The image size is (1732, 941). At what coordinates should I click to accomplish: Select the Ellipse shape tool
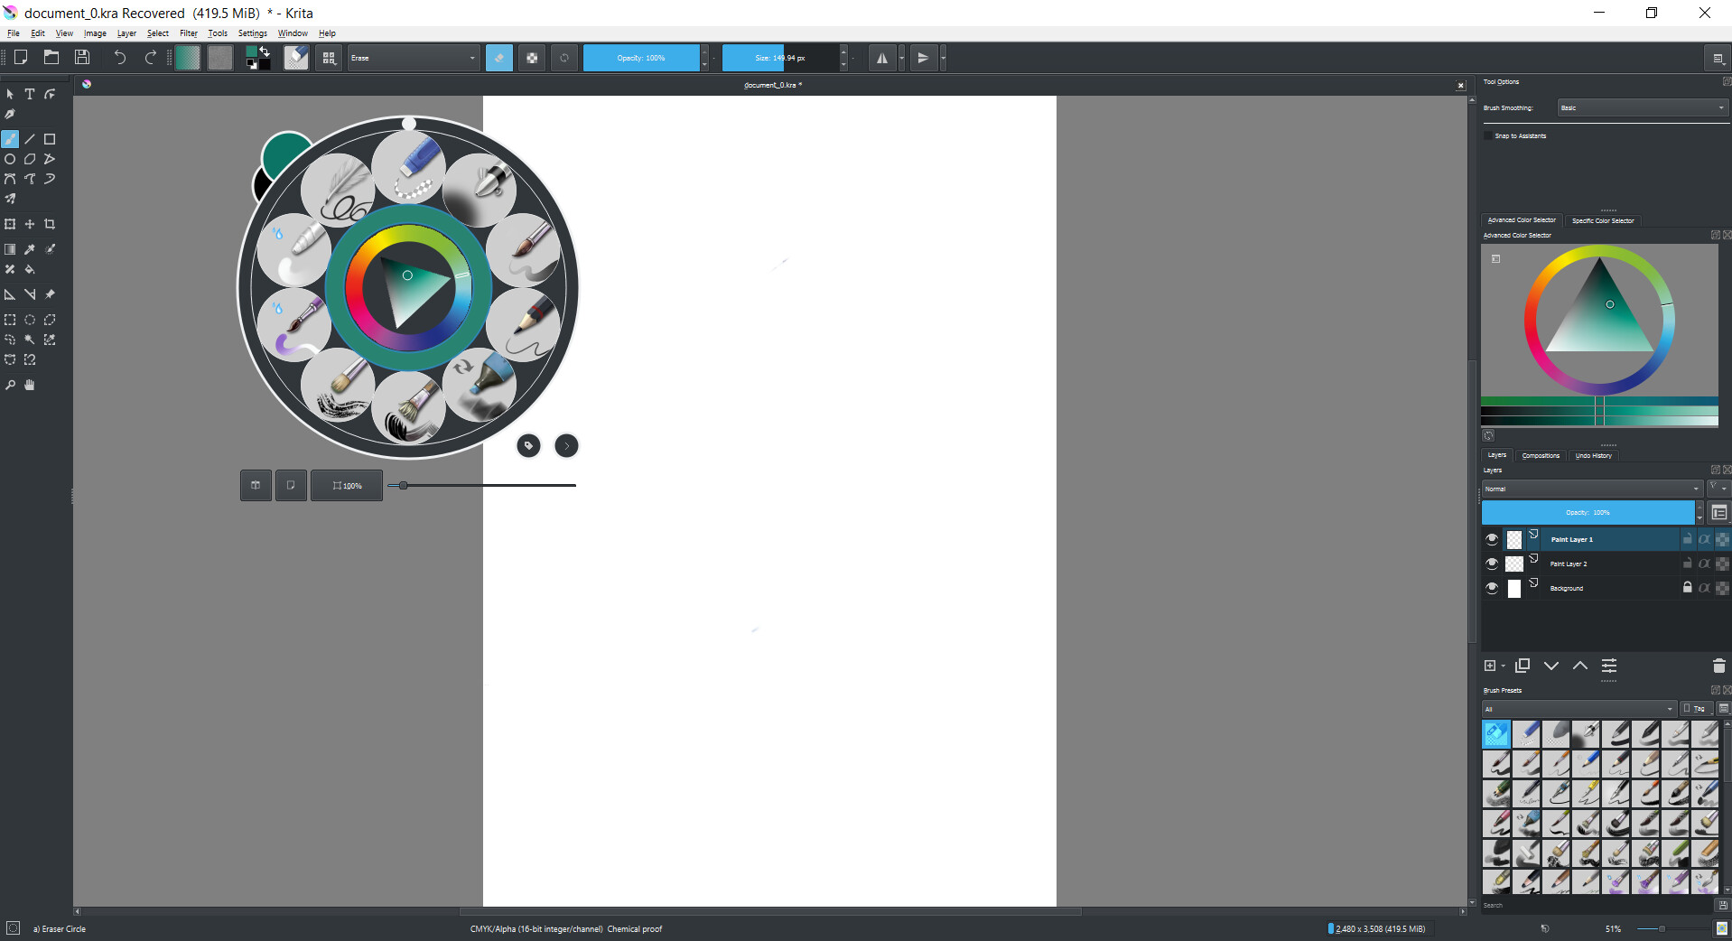(10, 159)
